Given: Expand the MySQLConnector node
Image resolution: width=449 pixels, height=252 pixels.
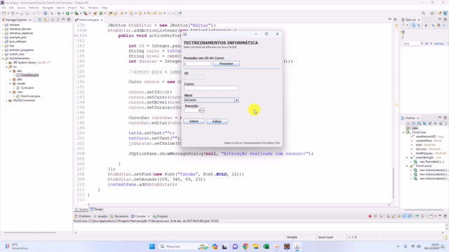Looking at the screenshot, I should click(x=6, y=100).
